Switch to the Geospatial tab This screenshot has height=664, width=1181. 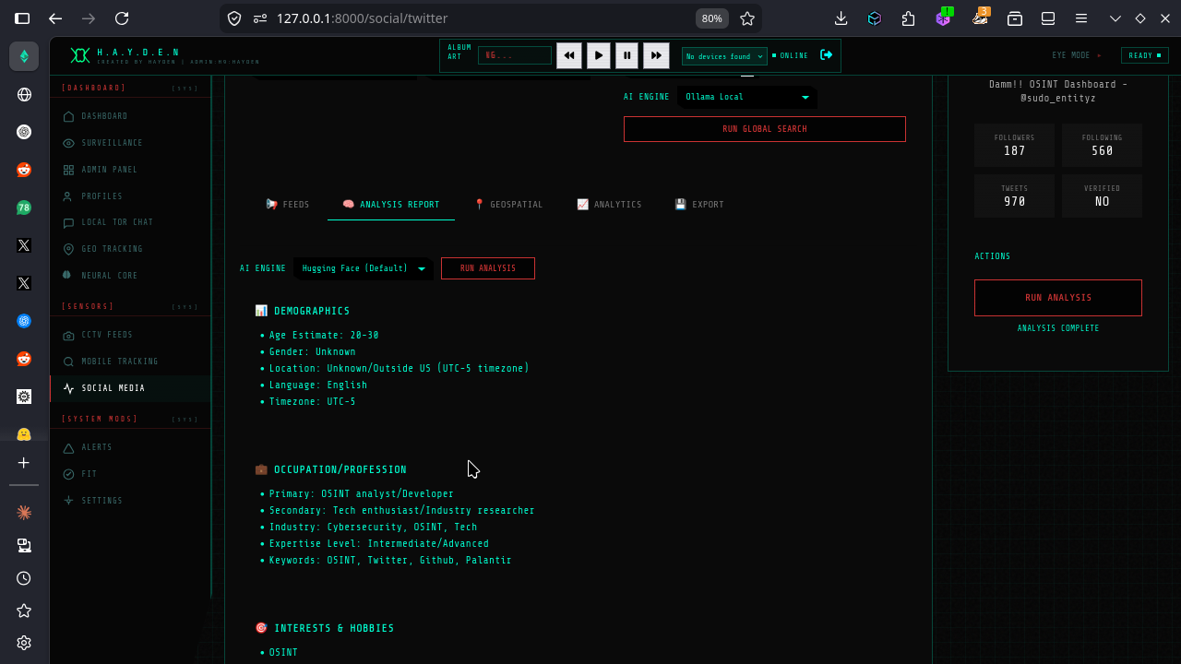coord(508,204)
